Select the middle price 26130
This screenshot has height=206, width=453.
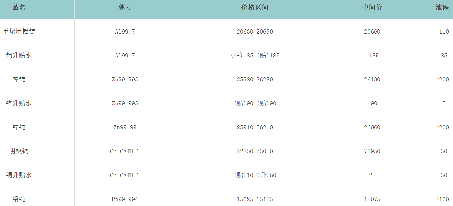pyautogui.click(x=372, y=80)
